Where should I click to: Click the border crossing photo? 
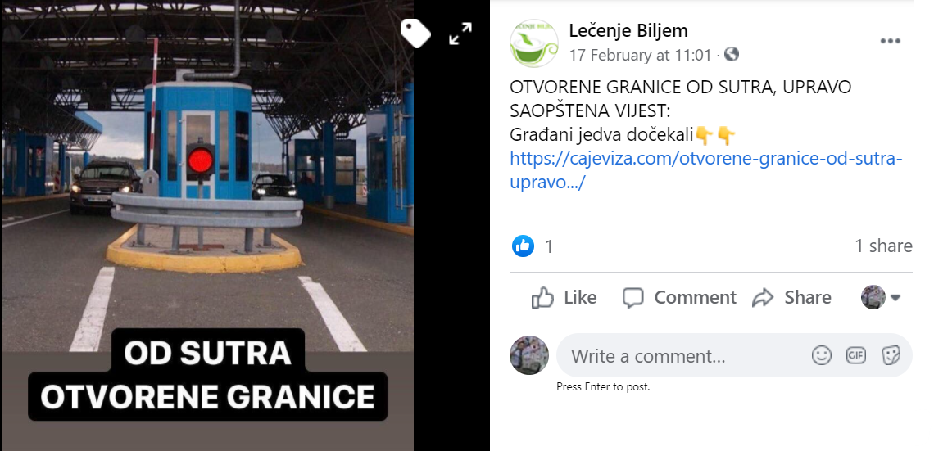[x=207, y=226]
